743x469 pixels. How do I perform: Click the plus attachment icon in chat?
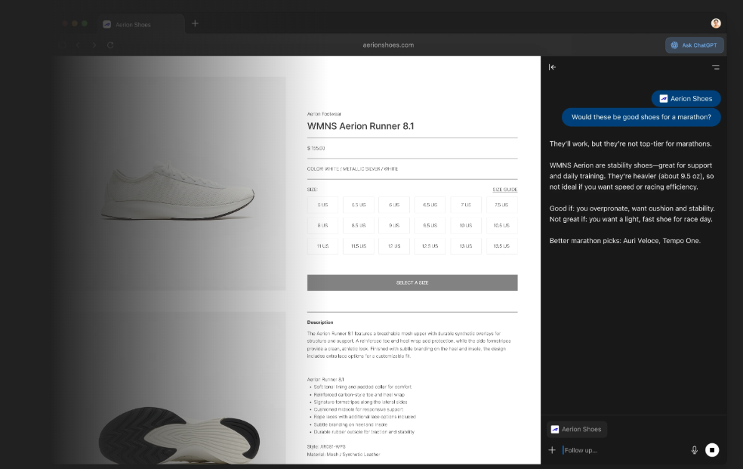(552, 450)
